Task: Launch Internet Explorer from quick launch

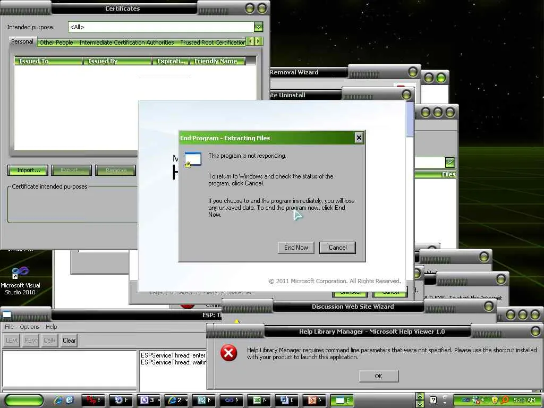Action: [x=58, y=400]
